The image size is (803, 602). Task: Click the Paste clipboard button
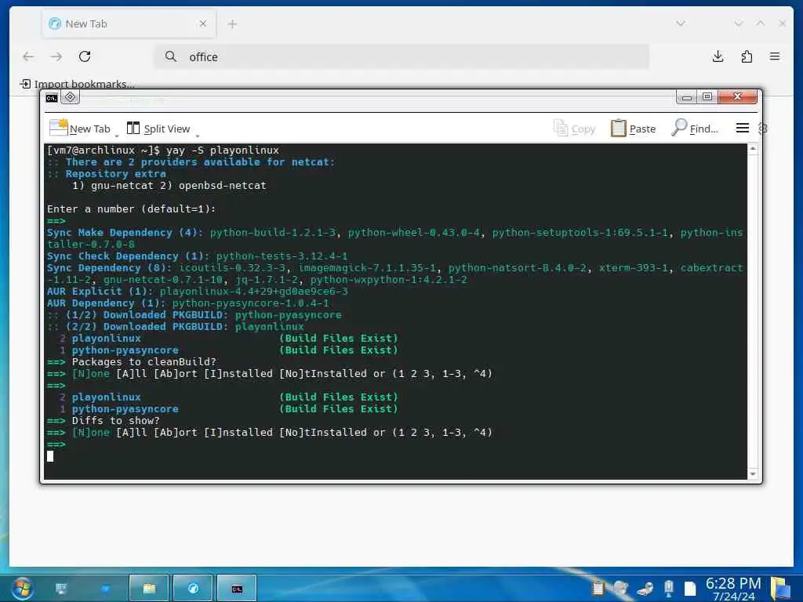coord(633,129)
